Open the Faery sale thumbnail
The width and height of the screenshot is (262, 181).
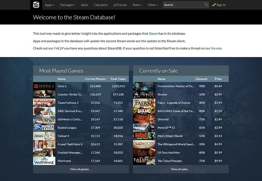tap(144, 103)
